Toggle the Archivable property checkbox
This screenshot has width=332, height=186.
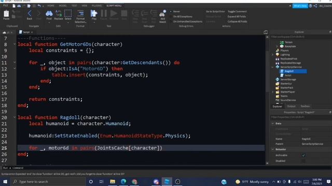(303, 155)
